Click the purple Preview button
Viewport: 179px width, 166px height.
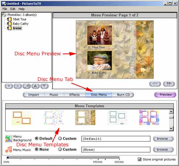coord(165,95)
